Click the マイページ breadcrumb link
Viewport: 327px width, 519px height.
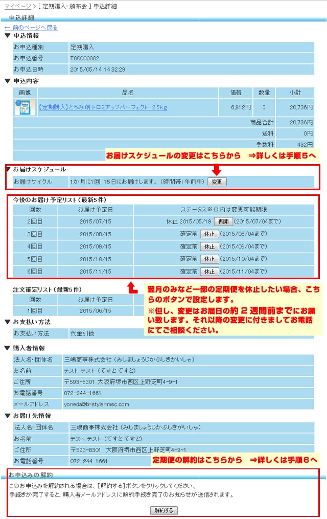click(17, 6)
